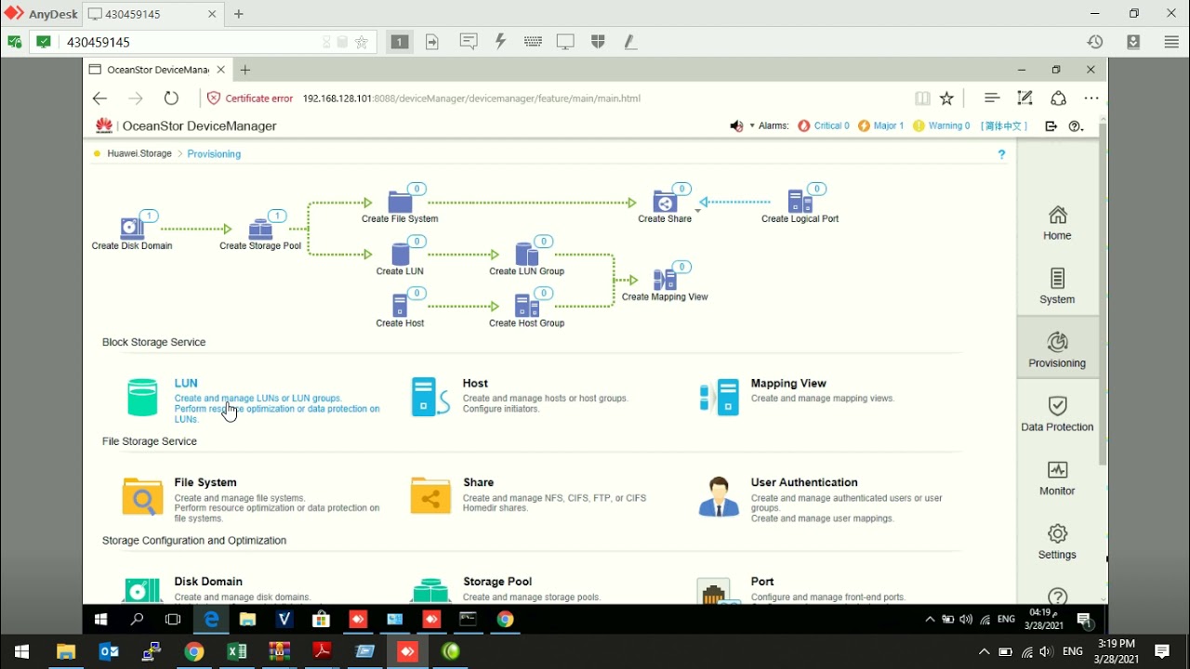Click the Create LUN Group flow icon
Image resolution: width=1190 pixels, height=669 pixels.
click(x=526, y=254)
